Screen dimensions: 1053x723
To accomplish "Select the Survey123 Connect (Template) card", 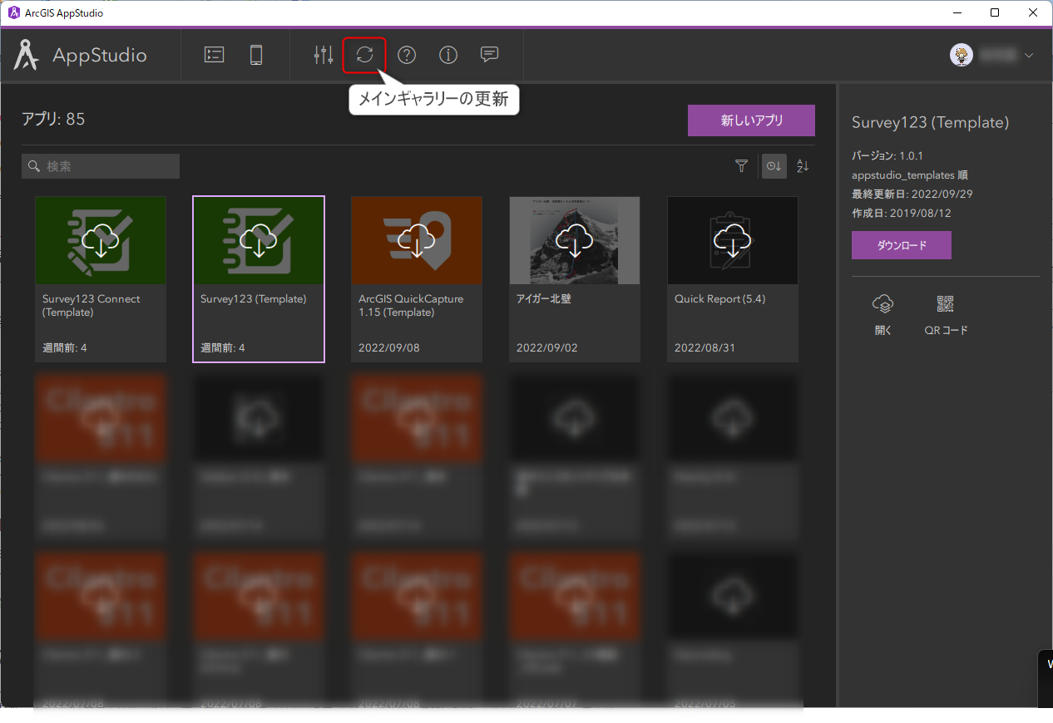I will [x=101, y=279].
